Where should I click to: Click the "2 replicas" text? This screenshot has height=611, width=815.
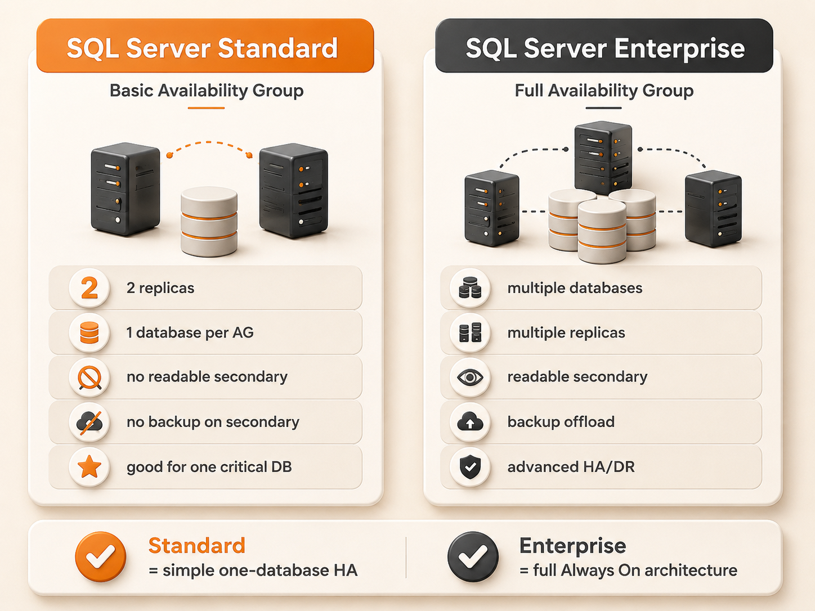(x=160, y=288)
